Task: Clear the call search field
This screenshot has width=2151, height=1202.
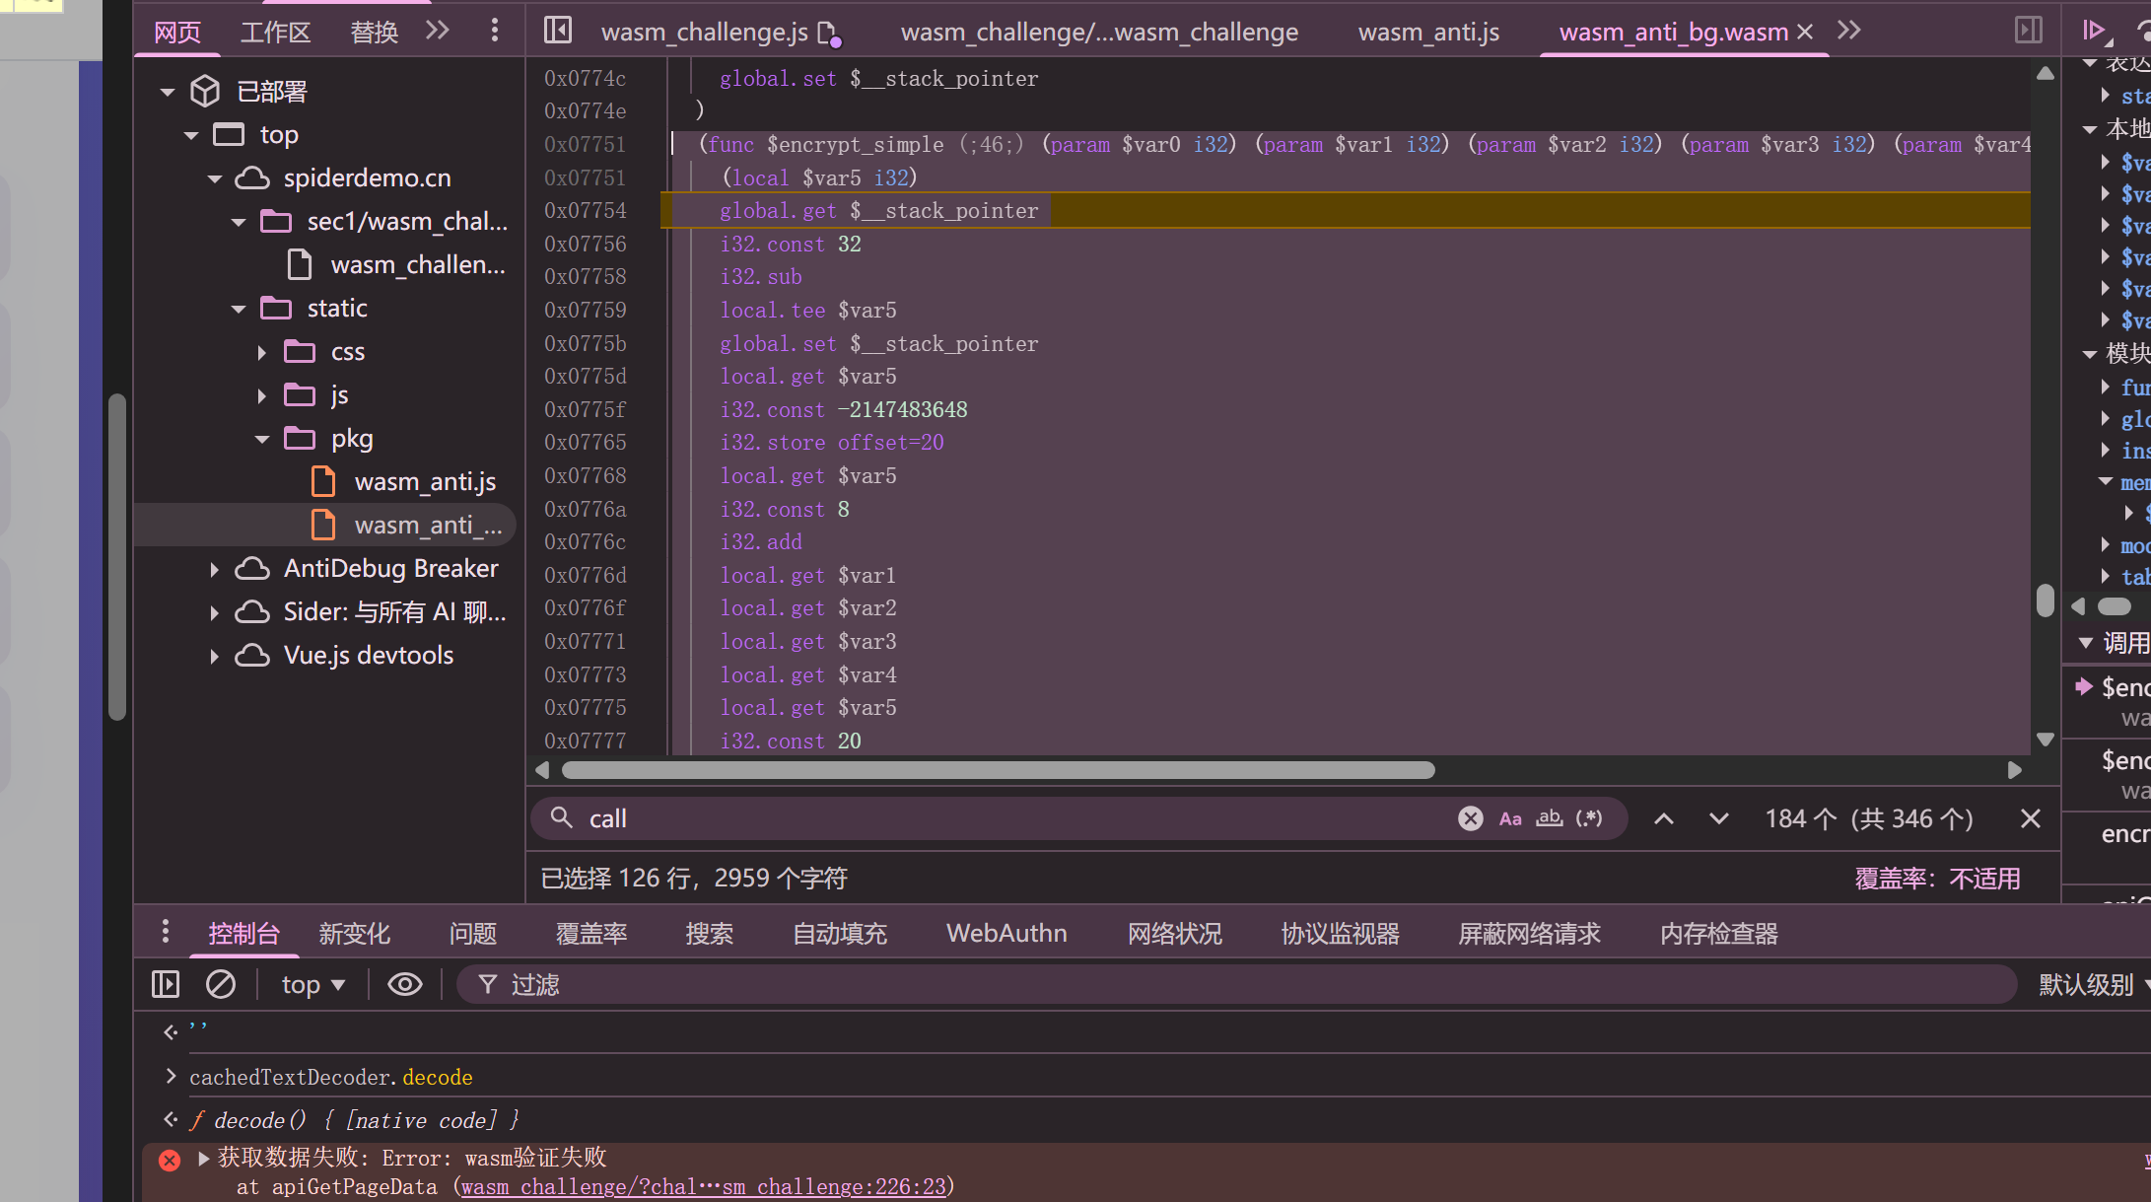Action: pos(1470,818)
